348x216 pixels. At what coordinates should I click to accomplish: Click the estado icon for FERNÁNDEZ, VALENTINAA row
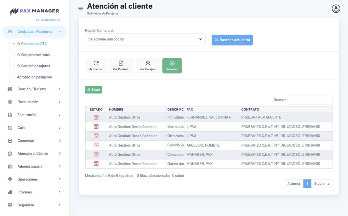click(x=96, y=117)
